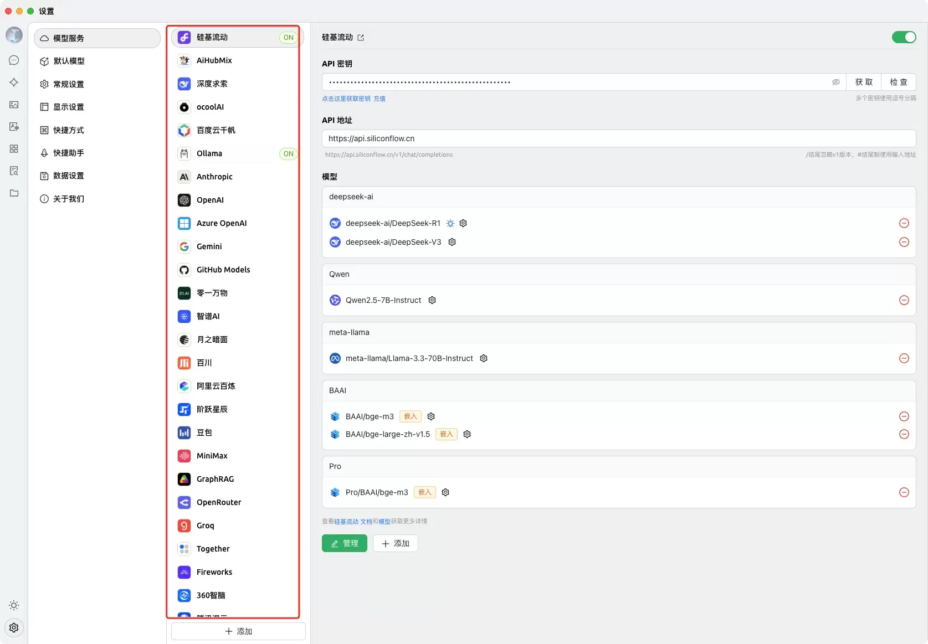928x644 pixels.
Task: Open 模型服务 settings section
Action: click(x=97, y=38)
